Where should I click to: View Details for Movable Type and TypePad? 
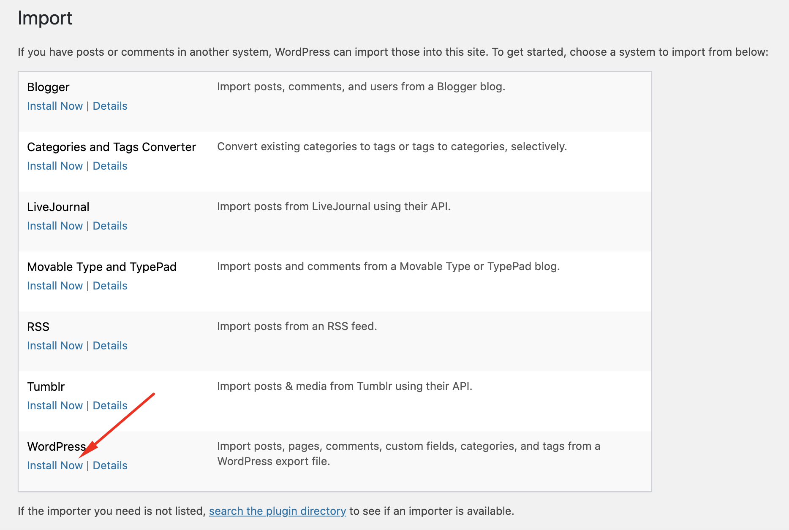[x=110, y=286]
